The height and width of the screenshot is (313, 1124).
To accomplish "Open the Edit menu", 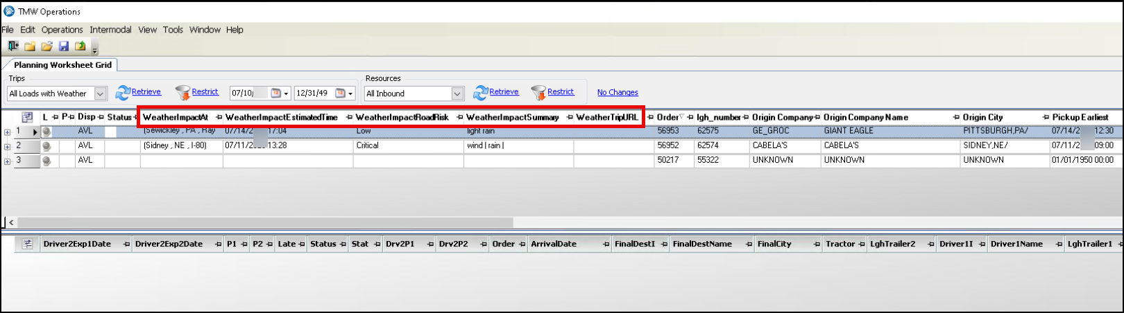I will click(28, 30).
